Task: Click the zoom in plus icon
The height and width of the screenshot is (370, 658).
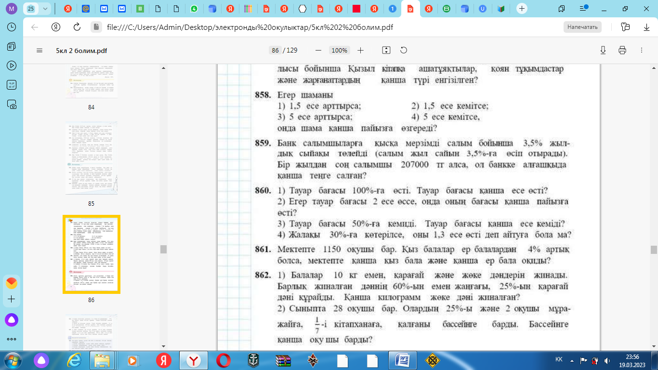Action: tap(361, 51)
